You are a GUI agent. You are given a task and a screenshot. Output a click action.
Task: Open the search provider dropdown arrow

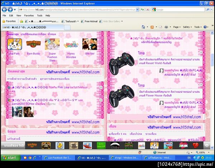tap(212, 10)
